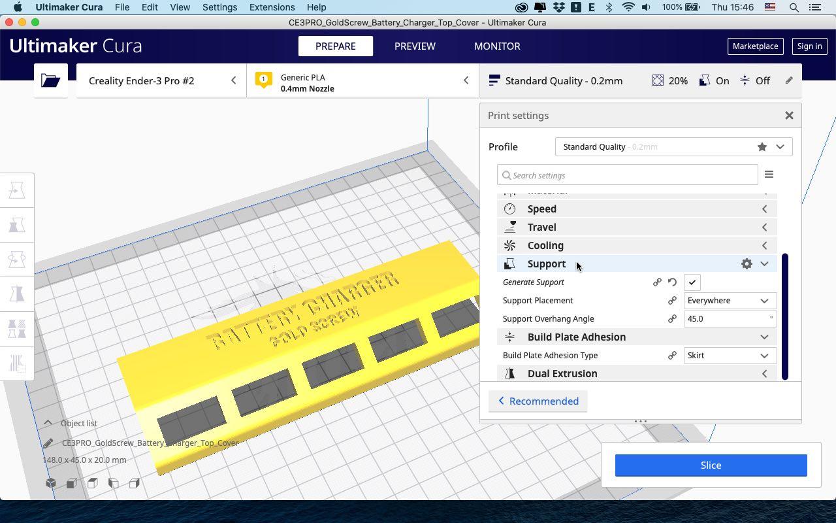Click the link icon for Build Plate Adhesion Type

[x=672, y=356]
